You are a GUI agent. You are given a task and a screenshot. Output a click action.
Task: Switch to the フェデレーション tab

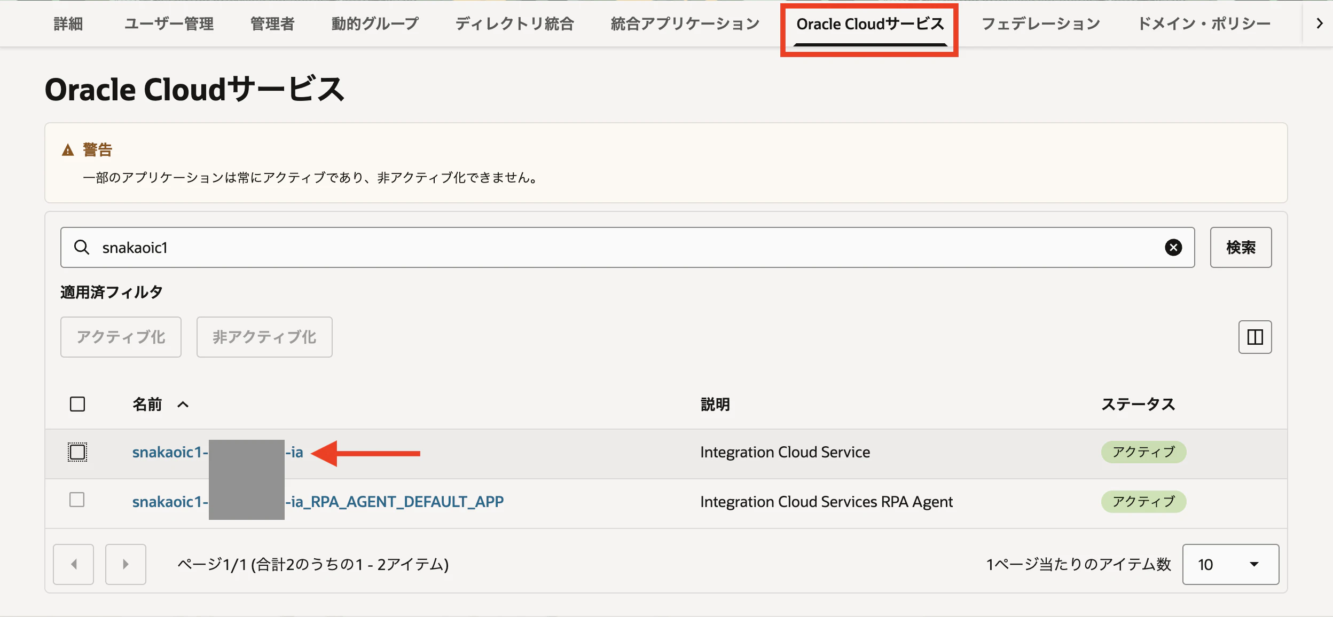pos(1041,23)
